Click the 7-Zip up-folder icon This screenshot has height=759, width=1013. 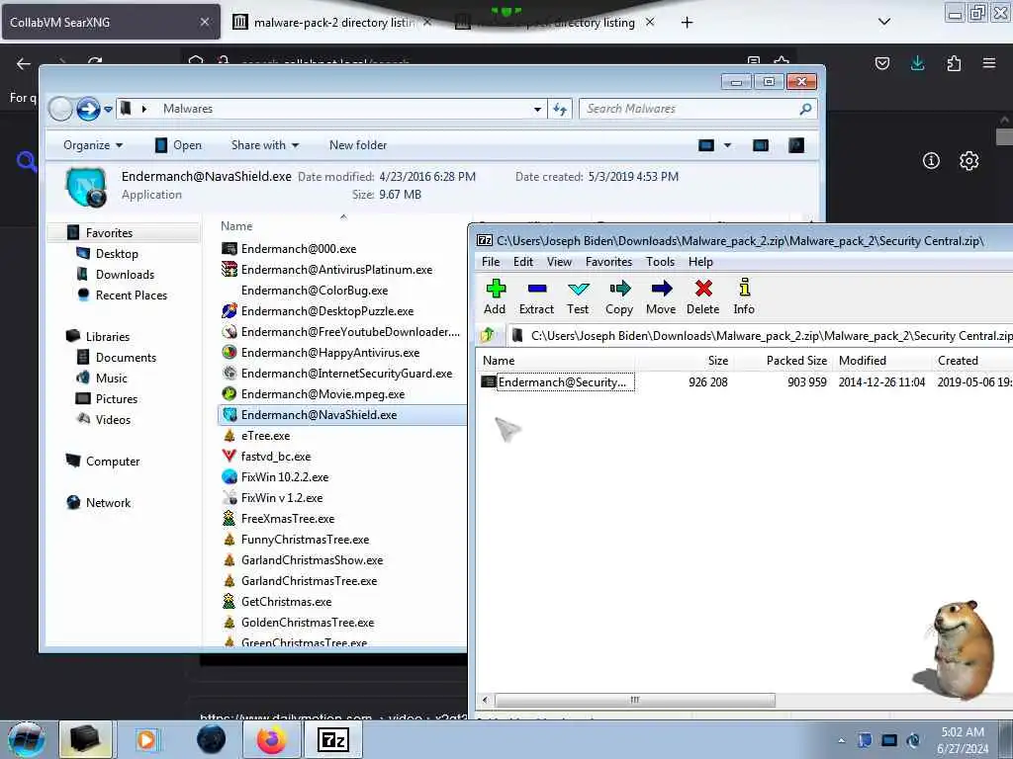(x=488, y=335)
